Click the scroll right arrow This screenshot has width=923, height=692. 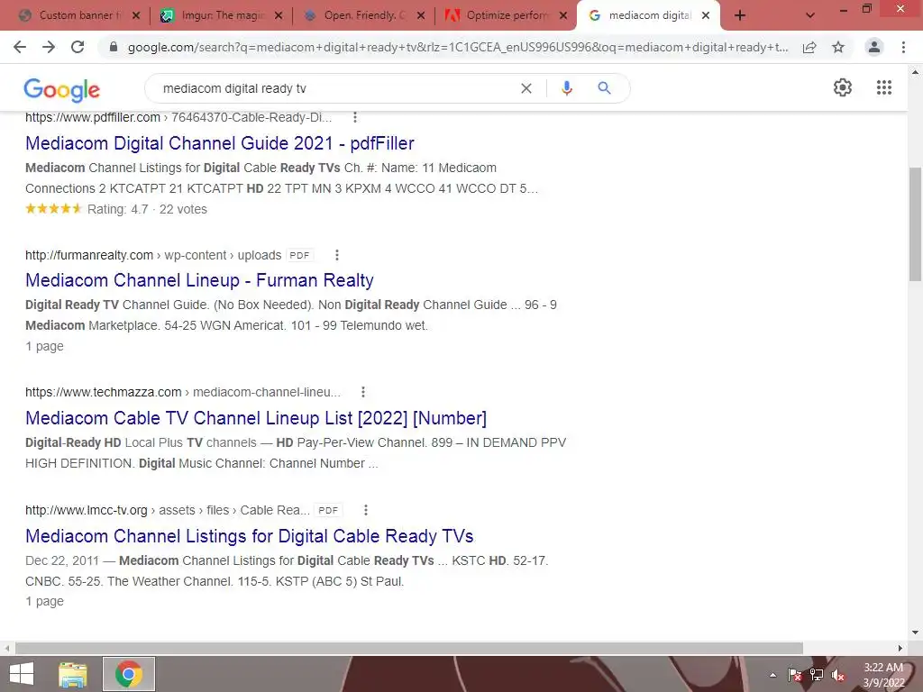[900, 648]
